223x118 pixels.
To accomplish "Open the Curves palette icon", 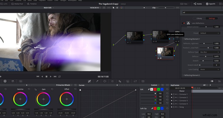I will pyautogui.click(x=89, y=81).
